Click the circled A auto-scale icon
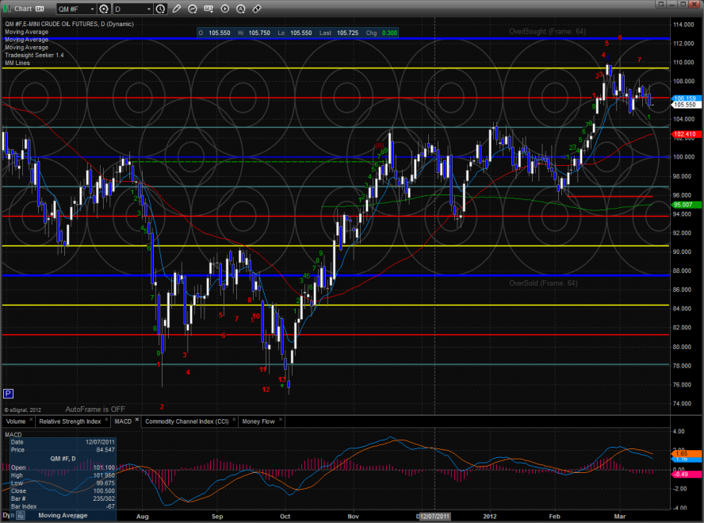This screenshot has width=704, height=523. (x=241, y=10)
